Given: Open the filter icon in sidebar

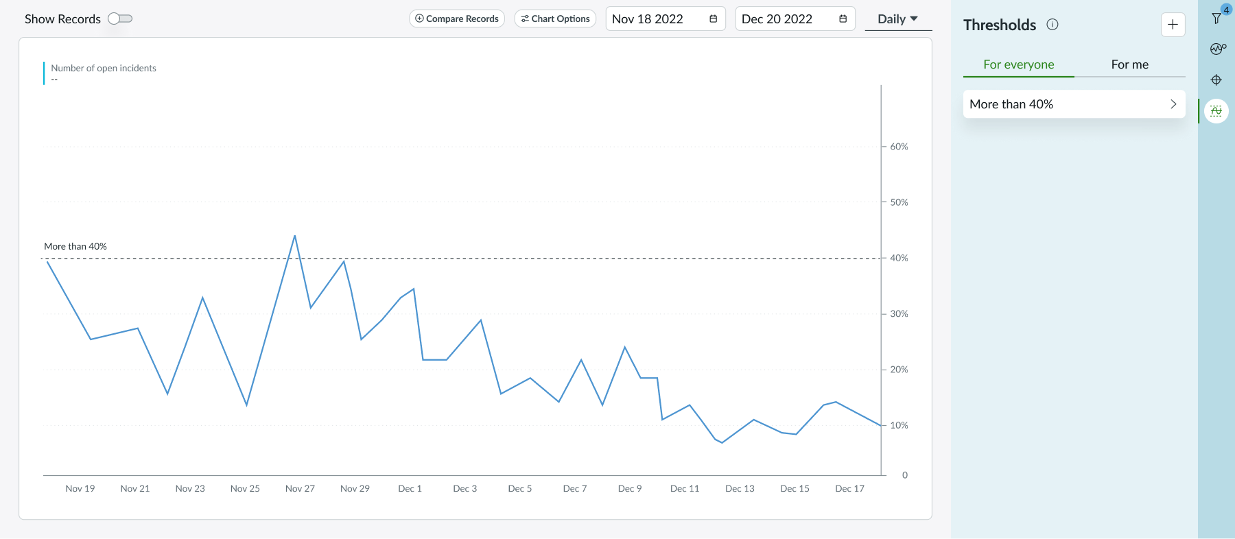Looking at the screenshot, I should click(x=1217, y=17).
